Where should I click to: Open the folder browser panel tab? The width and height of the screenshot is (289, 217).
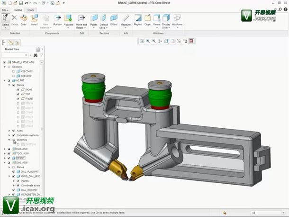10,43
